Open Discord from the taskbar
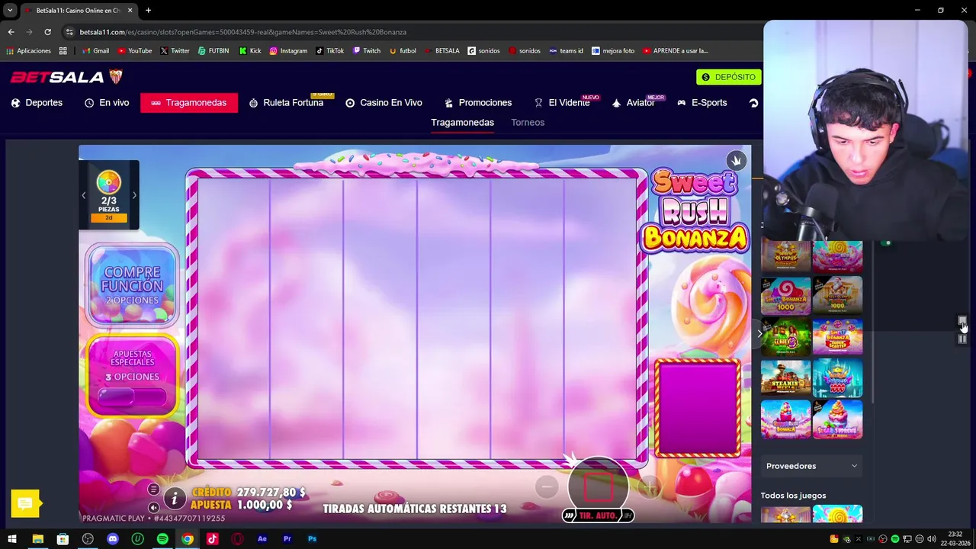This screenshot has width=976, height=549. tap(113, 539)
